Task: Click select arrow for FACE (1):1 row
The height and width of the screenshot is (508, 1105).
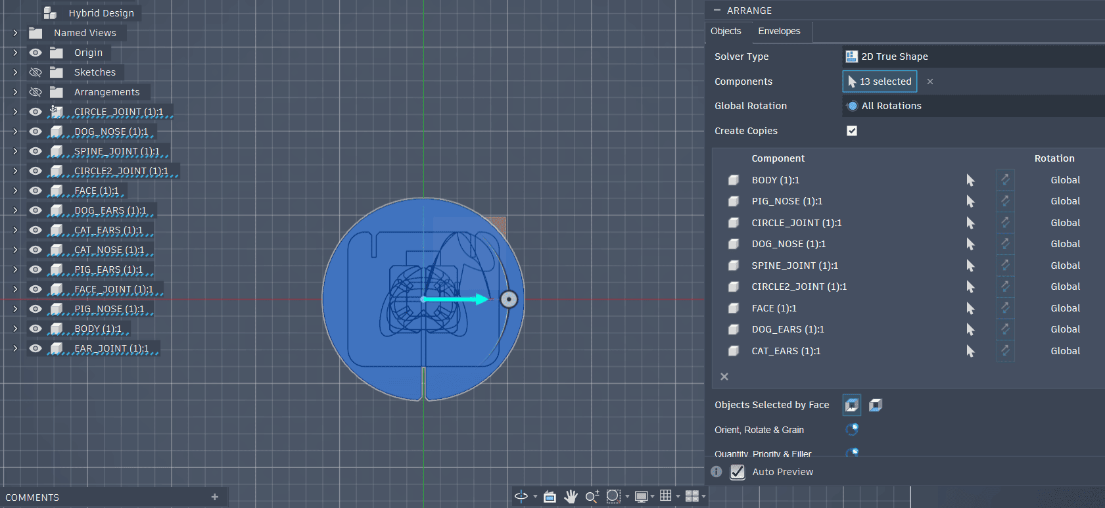Action: tap(970, 308)
